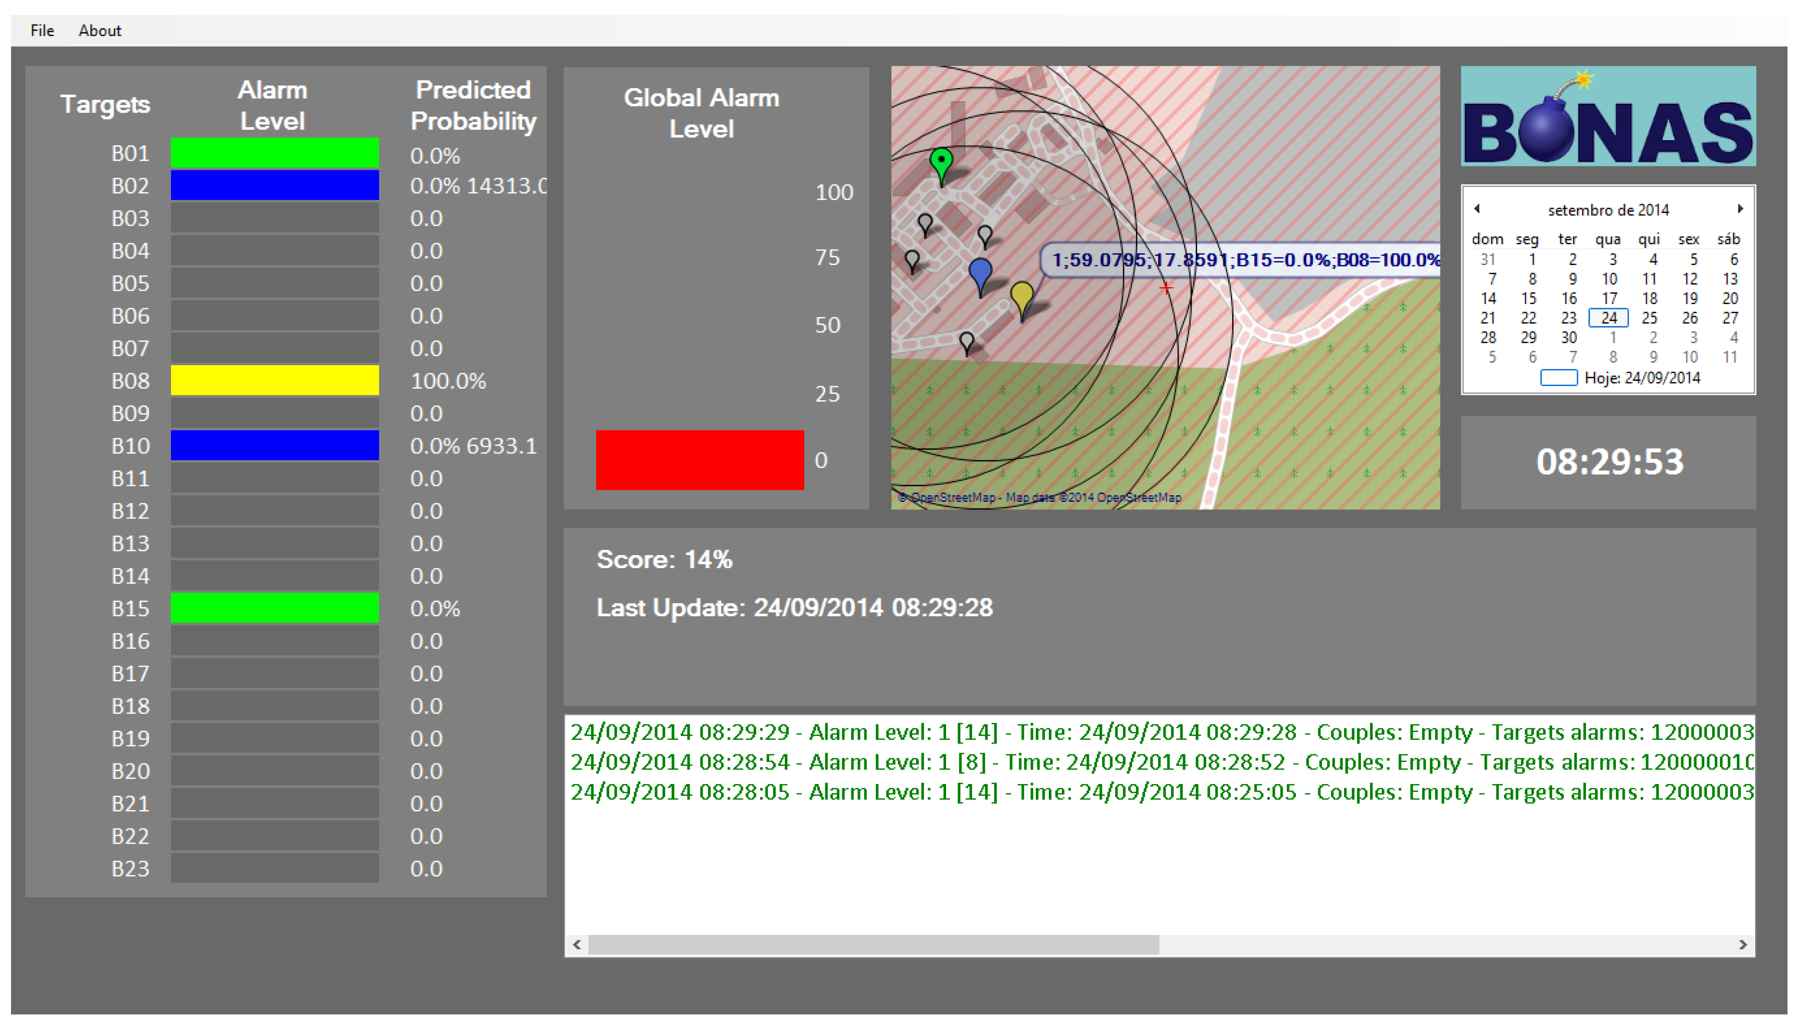Click the B08 100.0% probability value
Screen dimensions: 1800x1030
(448, 381)
